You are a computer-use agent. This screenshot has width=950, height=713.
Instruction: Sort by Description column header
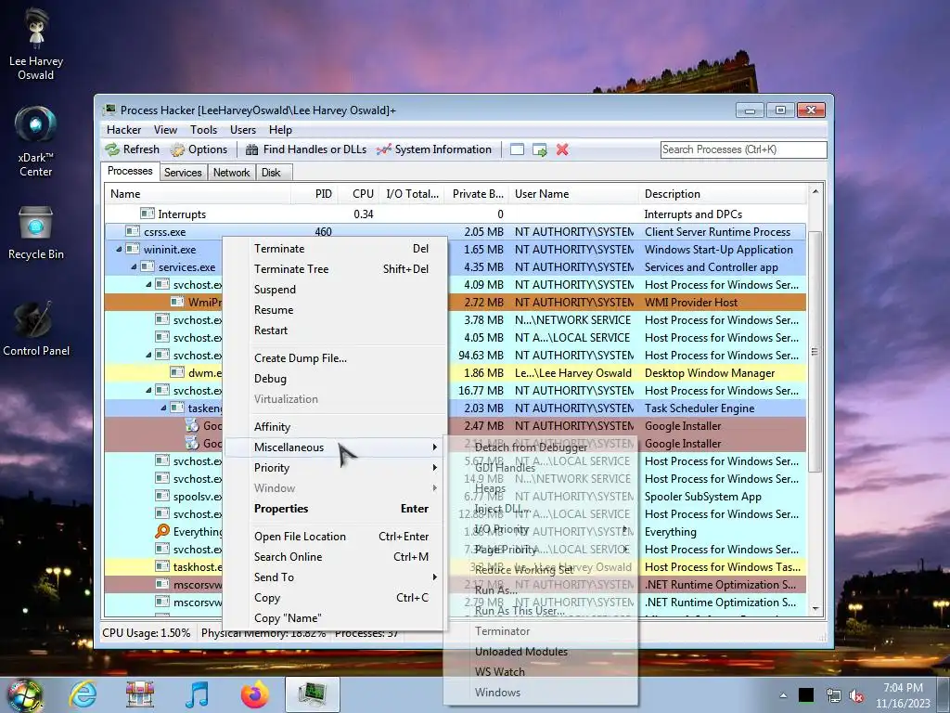pos(722,194)
